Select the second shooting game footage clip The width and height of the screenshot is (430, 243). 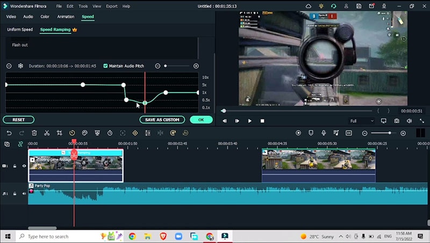319,166
